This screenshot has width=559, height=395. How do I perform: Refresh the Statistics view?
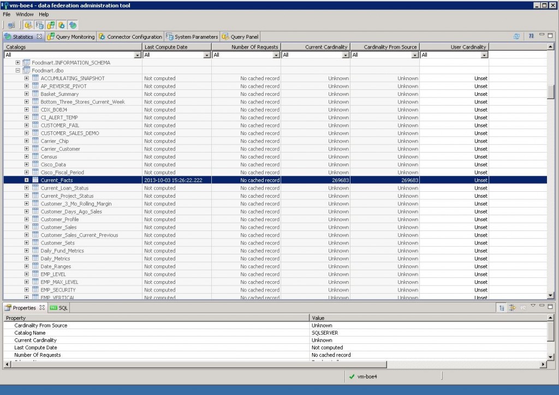point(516,37)
